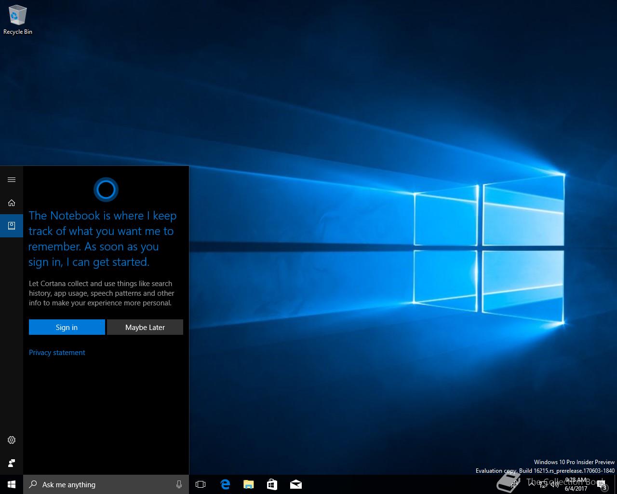Open the Mail app from taskbar
This screenshot has height=494, width=617.
tap(295, 484)
